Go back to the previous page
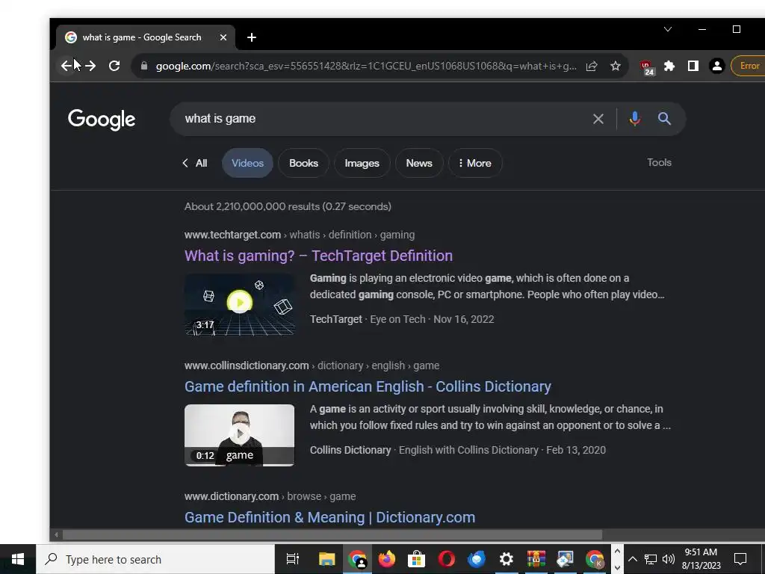 coord(66,66)
